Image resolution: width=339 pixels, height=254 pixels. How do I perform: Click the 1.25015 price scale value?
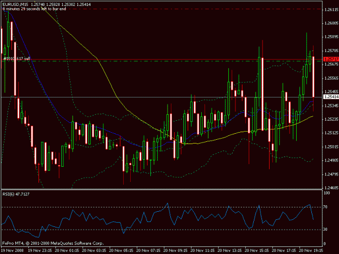tap(331, 147)
